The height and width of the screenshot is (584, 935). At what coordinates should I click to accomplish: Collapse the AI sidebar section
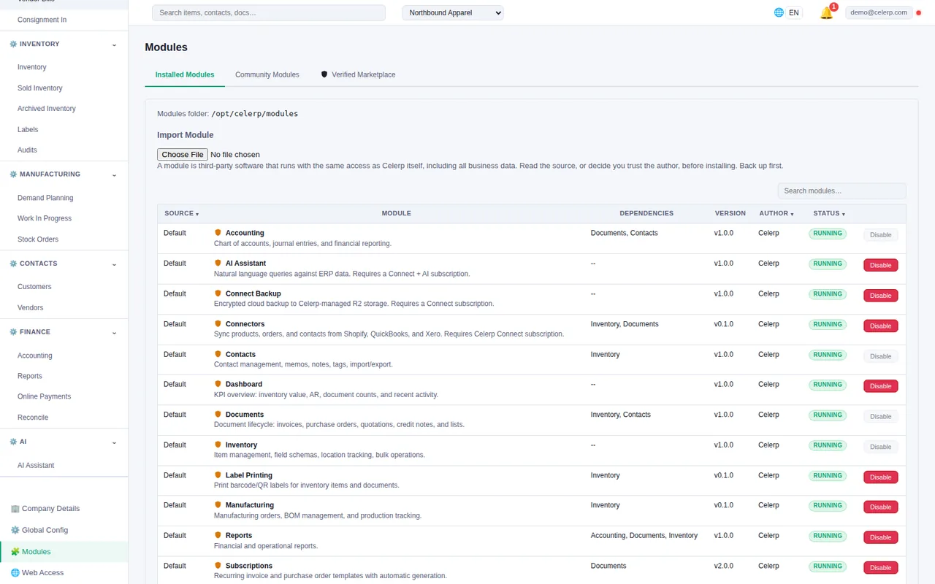(114, 442)
